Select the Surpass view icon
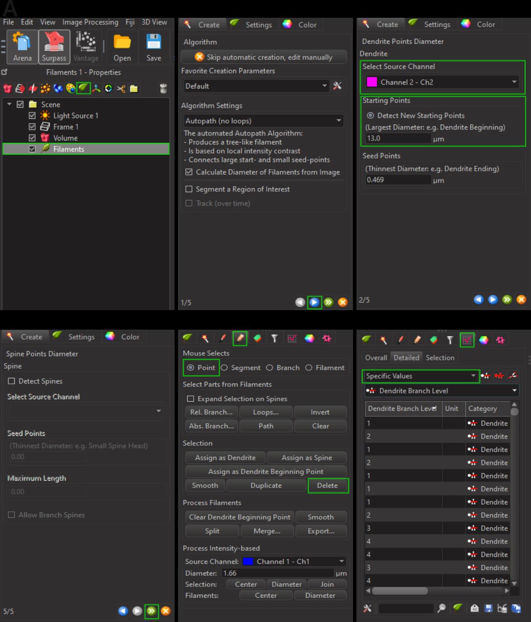This screenshot has width=531, height=622. [54, 47]
